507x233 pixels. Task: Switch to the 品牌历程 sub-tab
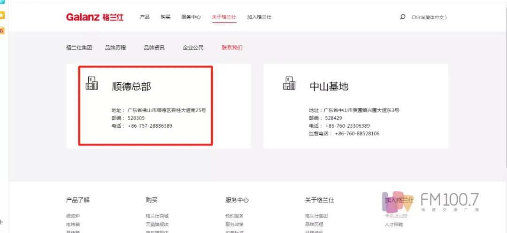[115, 48]
